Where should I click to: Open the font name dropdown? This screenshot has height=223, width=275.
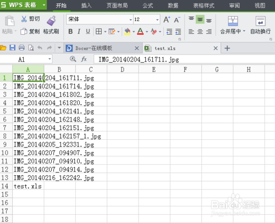[x=130, y=20]
